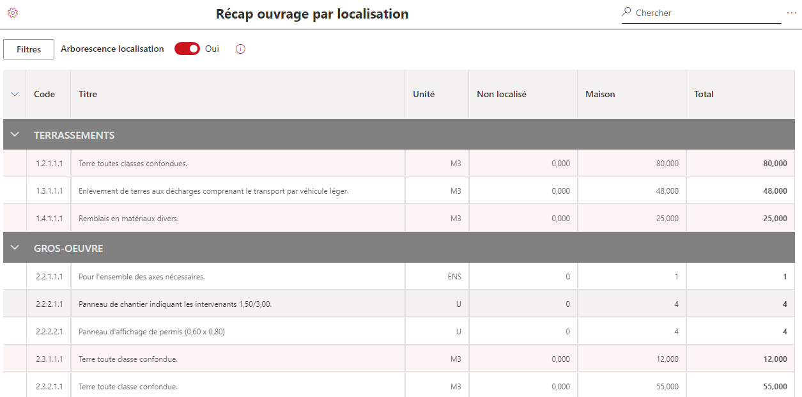Select the Remblais en matériaux divers row
The height and width of the screenshot is (397, 802).
[x=128, y=219]
